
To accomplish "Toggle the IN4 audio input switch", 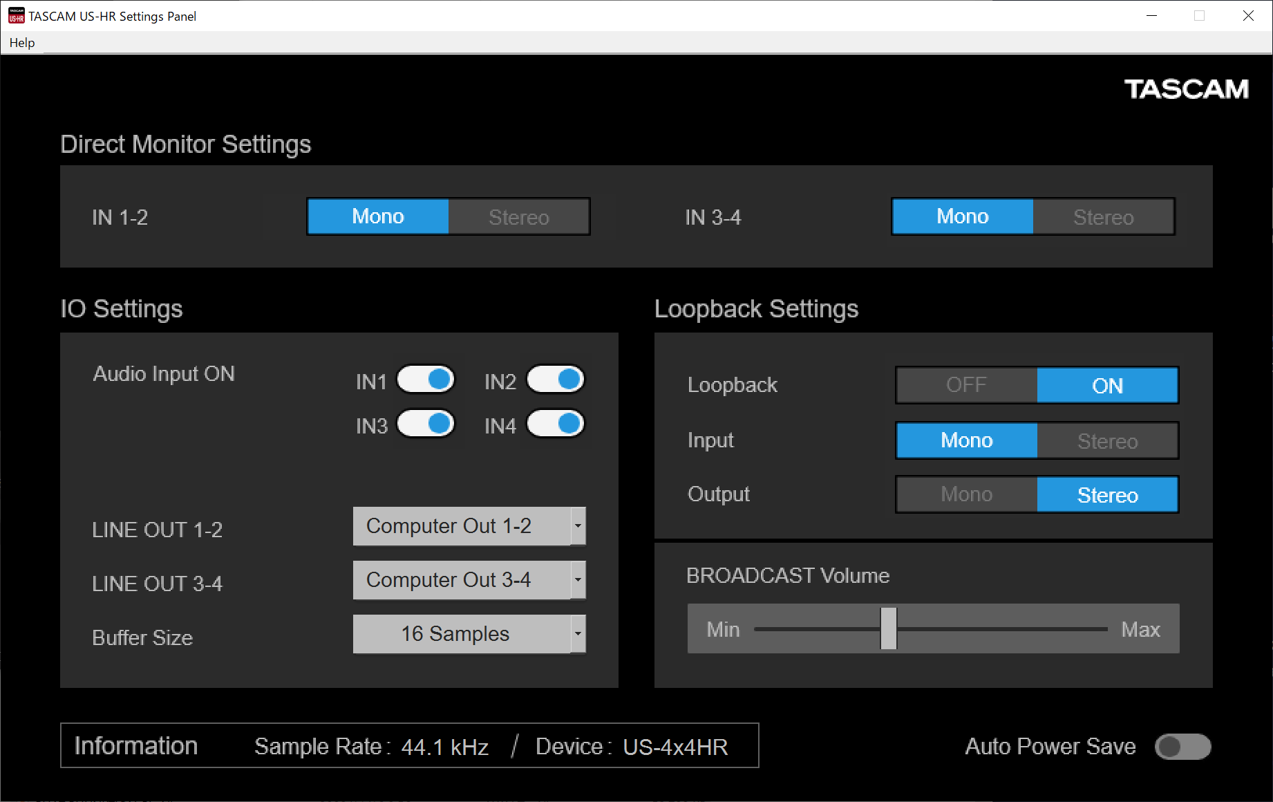I will tap(556, 424).
